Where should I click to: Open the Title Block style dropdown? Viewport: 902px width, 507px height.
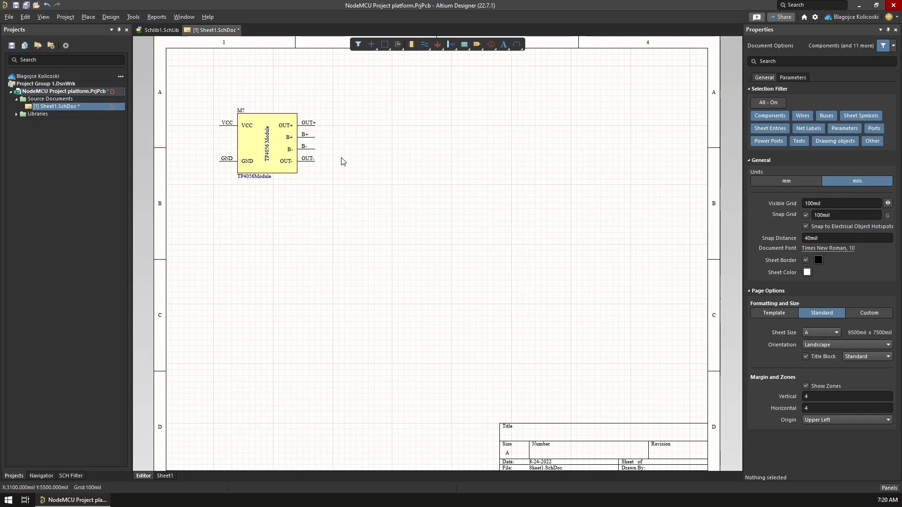[867, 356]
